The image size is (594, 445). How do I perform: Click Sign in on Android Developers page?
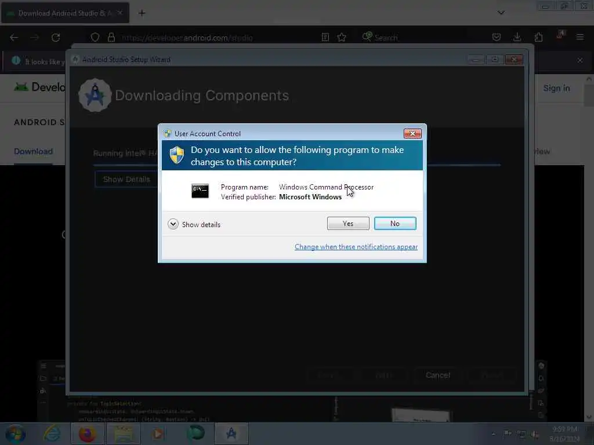coord(556,88)
